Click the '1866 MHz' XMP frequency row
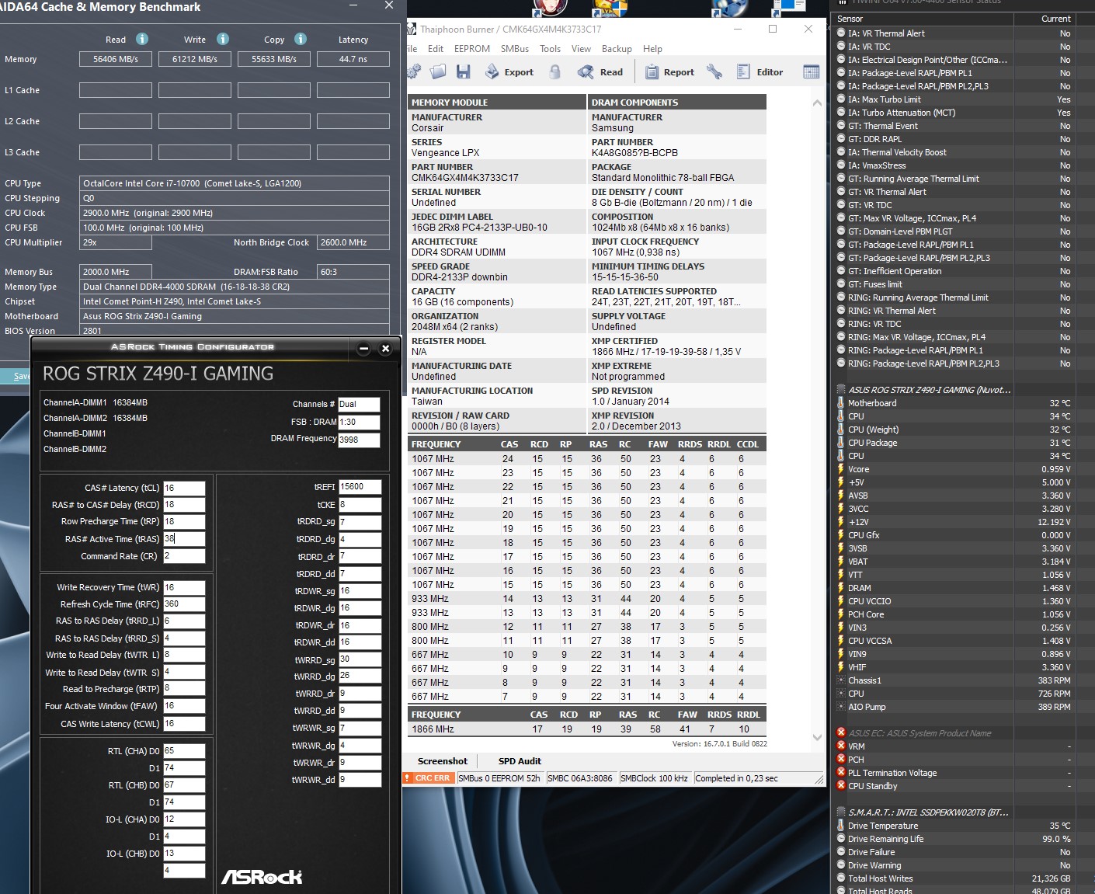This screenshot has height=894, width=1095. coord(587,729)
